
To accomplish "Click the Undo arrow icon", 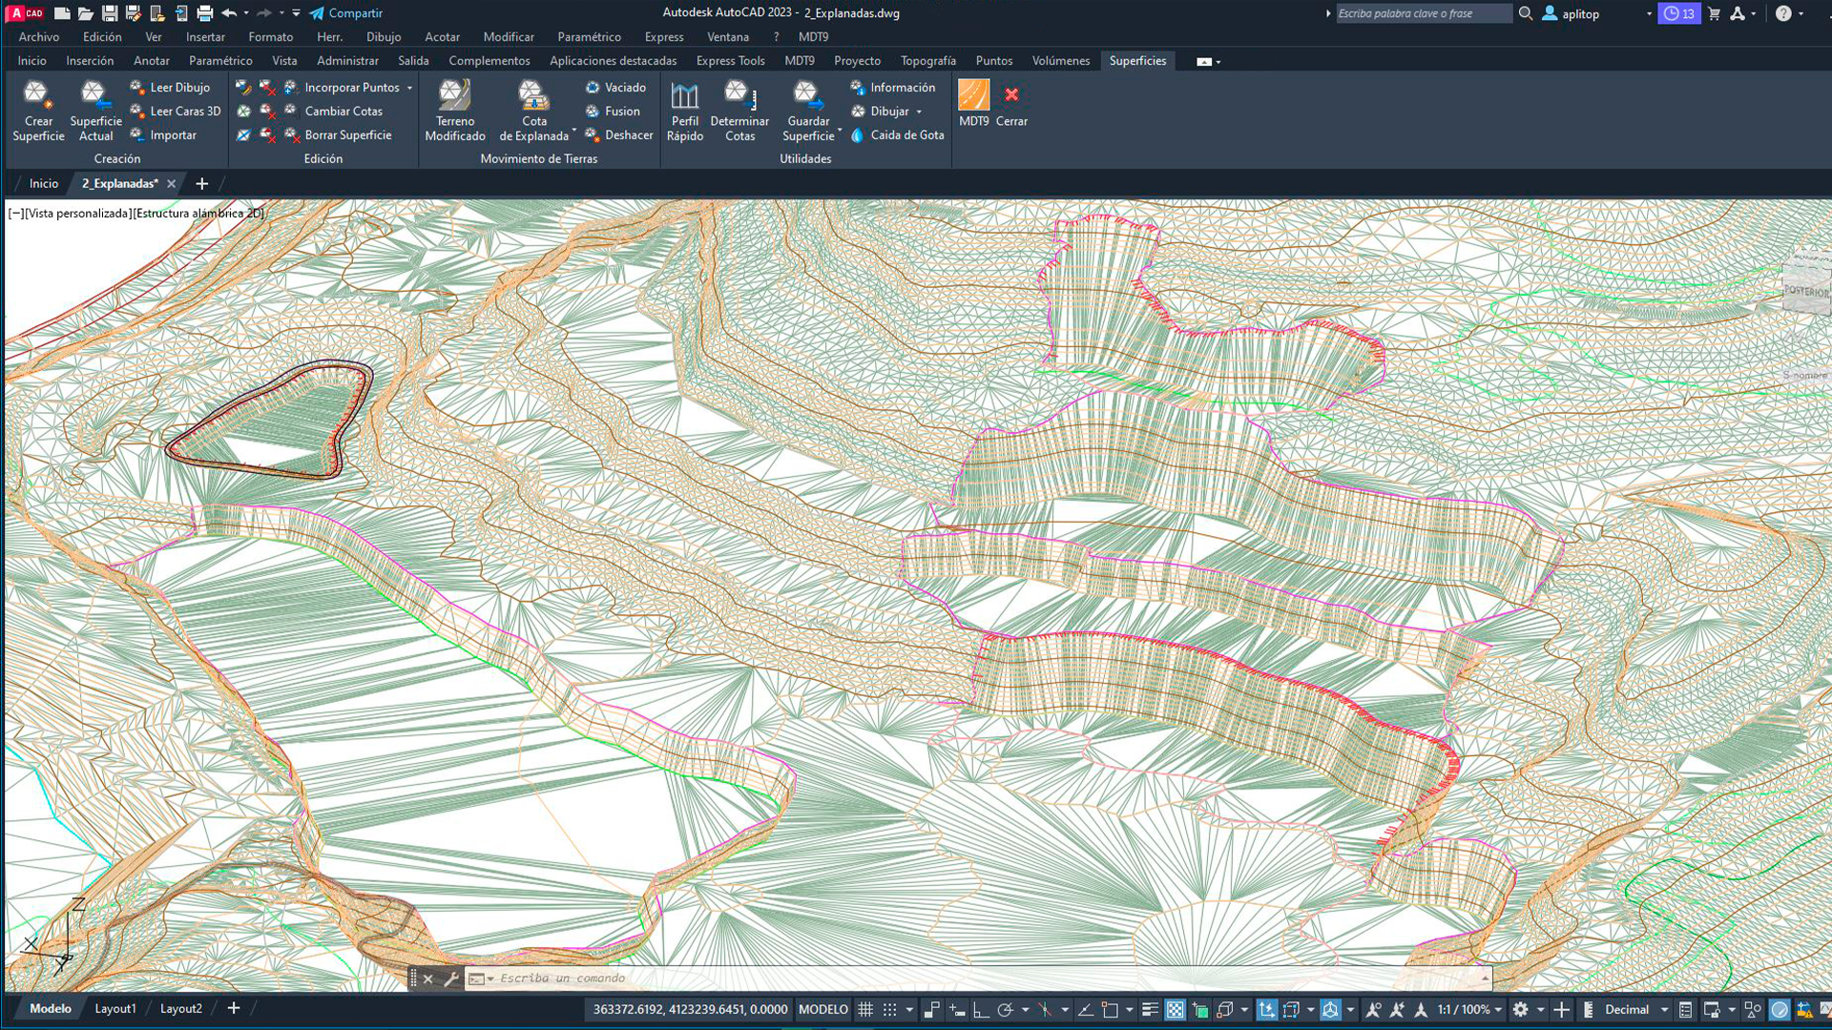I will (x=229, y=13).
